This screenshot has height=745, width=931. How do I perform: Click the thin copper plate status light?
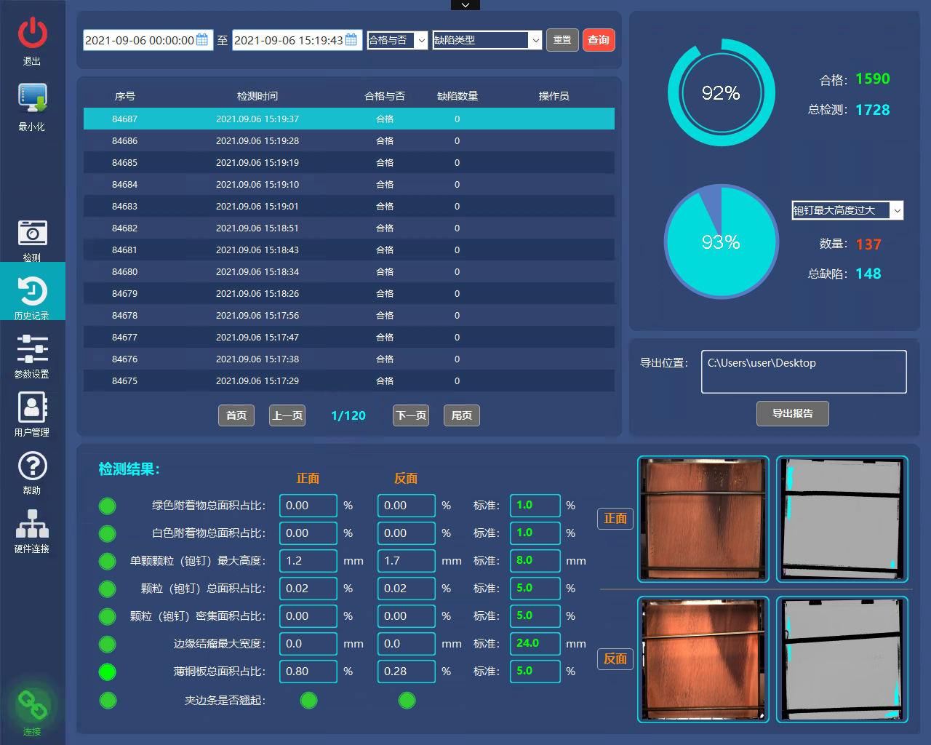(x=107, y=672)
